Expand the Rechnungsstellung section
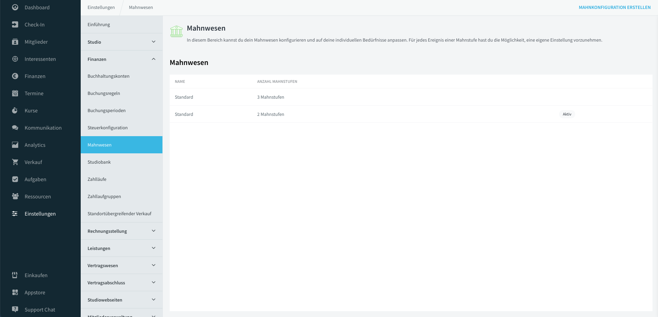 (x=122, y=231)
